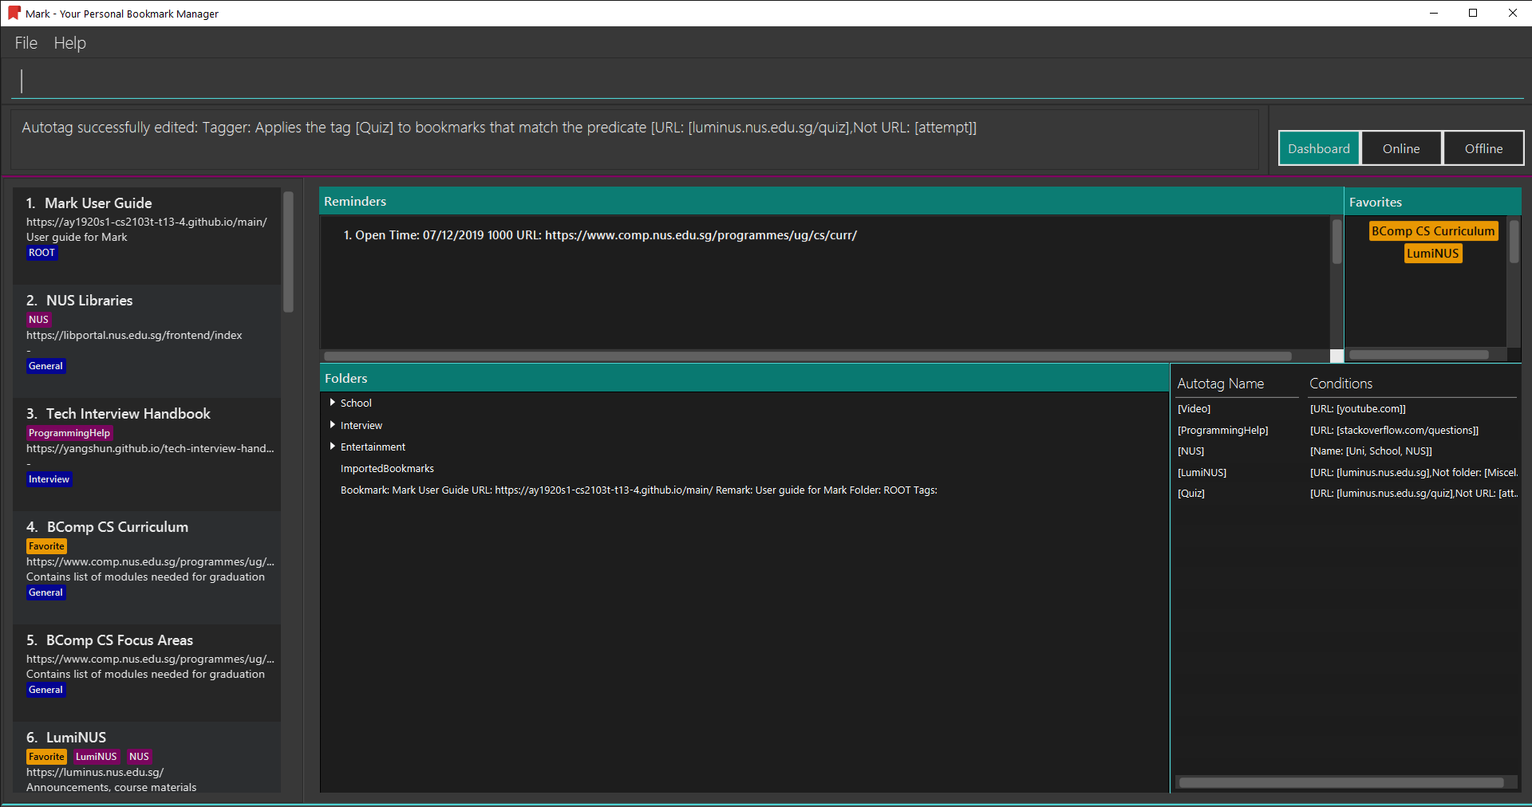
Task: Click Favorite tag on LumiNUS card
Action: [x=46, y=757]
